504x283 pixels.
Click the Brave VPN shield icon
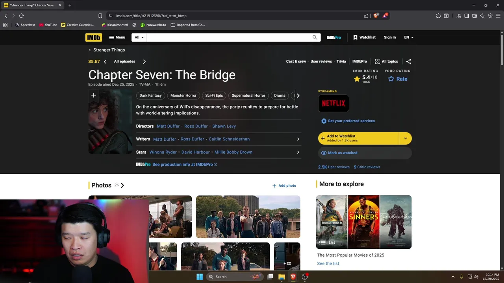coord(490,16)
